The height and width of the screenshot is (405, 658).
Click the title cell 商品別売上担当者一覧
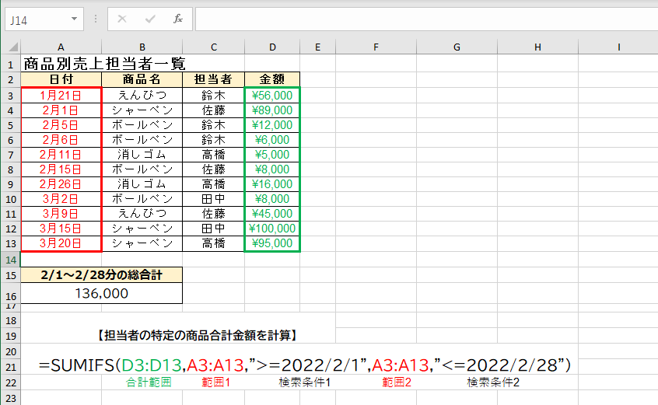[x=104, y=64]
